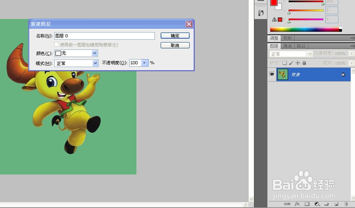Close the 新建图层 dialog
Image resolution: width=355 pixels, height=208 pixels.
(x=189, y=24)
